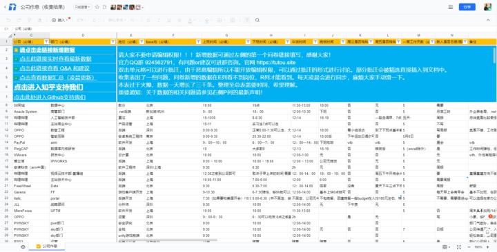Open the view mode dropdown in the status bar
Image resolution: width=497 pixels, height=252 pixels.
446,247
